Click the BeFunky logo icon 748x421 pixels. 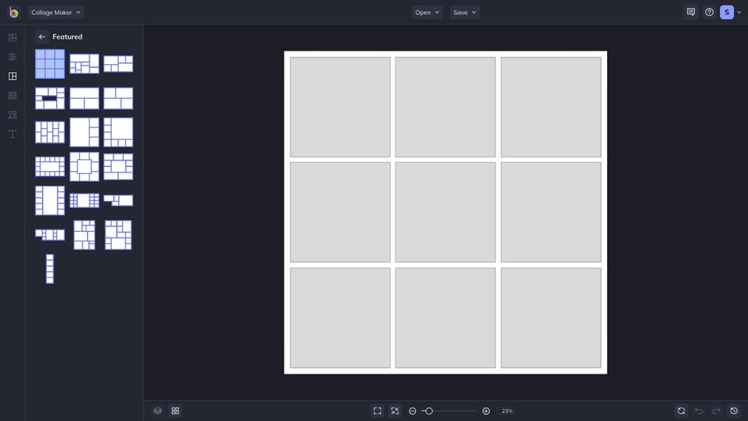tap(13, 13)
